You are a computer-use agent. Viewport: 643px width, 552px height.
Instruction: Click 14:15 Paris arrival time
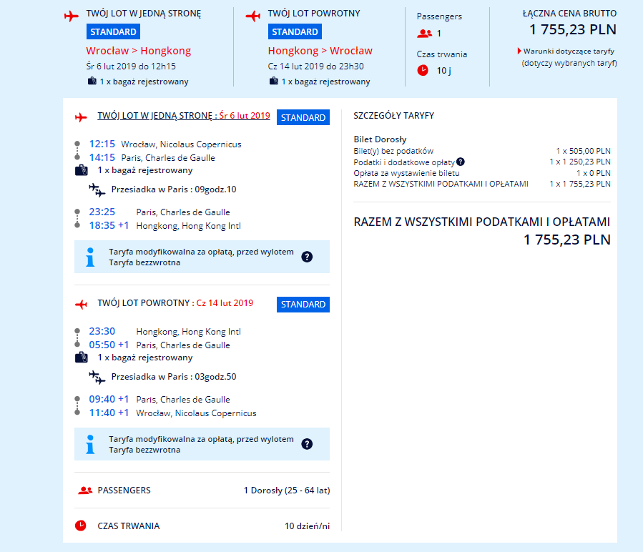pos(102,157)
